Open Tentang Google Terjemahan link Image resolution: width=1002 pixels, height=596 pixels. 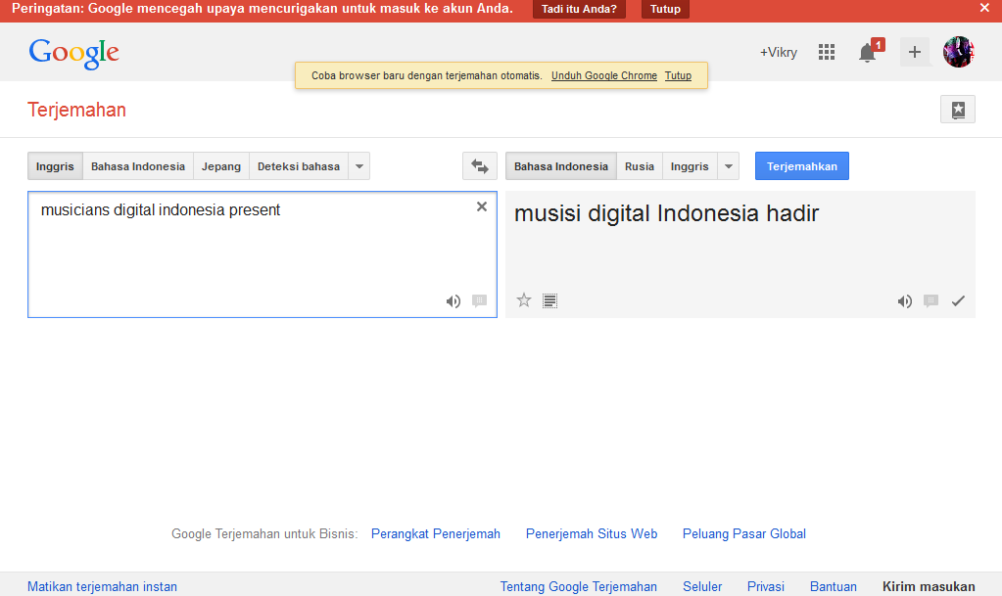coord(578,586)
